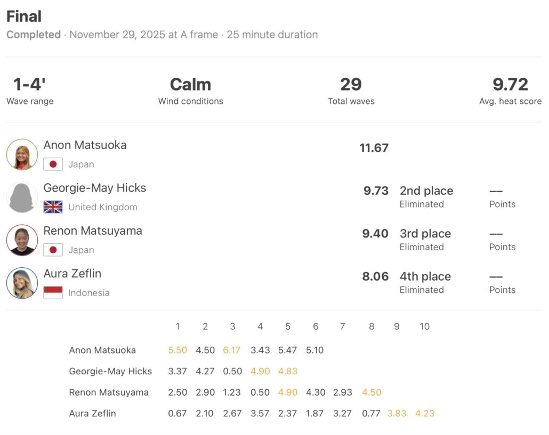This screenshot has height=435, width=549.
Task: Click the "2nd place" result label
Action: pos(426,191)
